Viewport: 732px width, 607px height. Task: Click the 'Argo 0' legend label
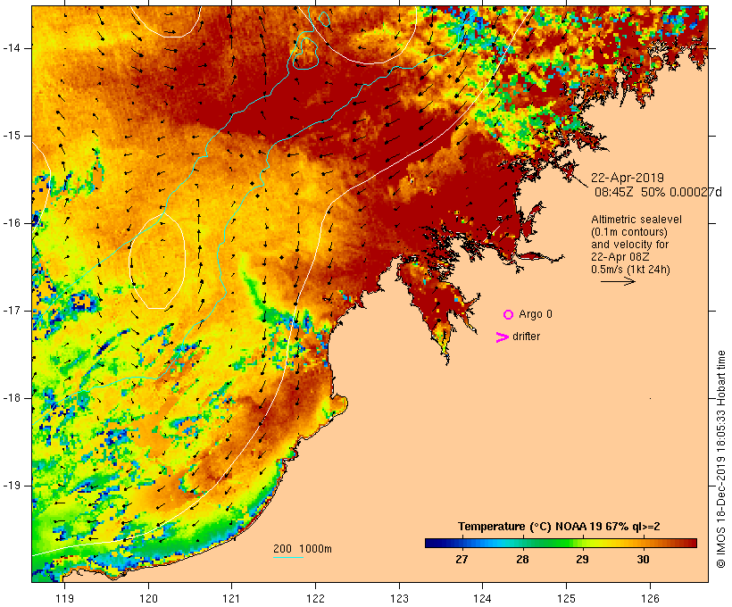coord(536,314)
